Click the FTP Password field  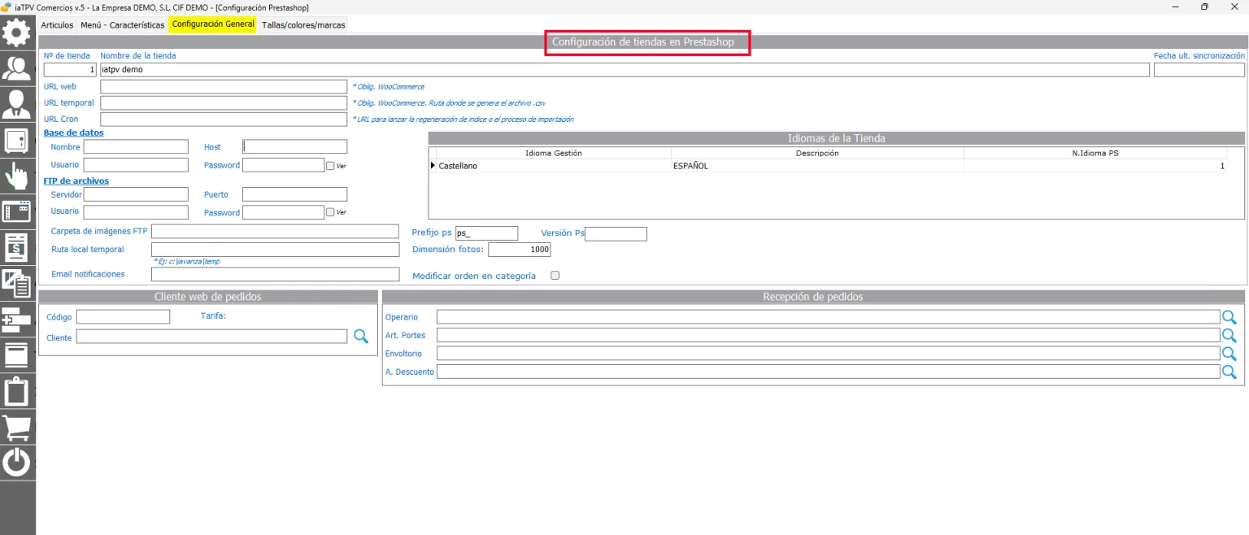click(284, 212)
